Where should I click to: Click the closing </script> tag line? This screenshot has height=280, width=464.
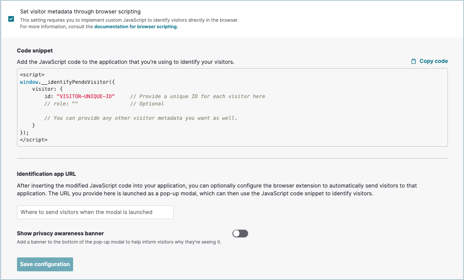tap(34, 140)
